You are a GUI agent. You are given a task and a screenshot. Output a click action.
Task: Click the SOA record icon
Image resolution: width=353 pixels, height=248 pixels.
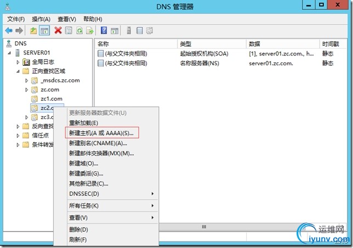click(x=100, y=54)
